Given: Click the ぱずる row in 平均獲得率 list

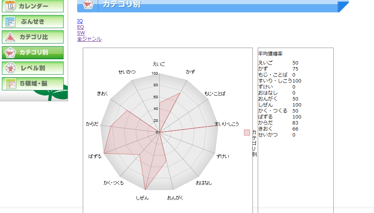Looking at the screenshot, I should [x=280, y=117].
